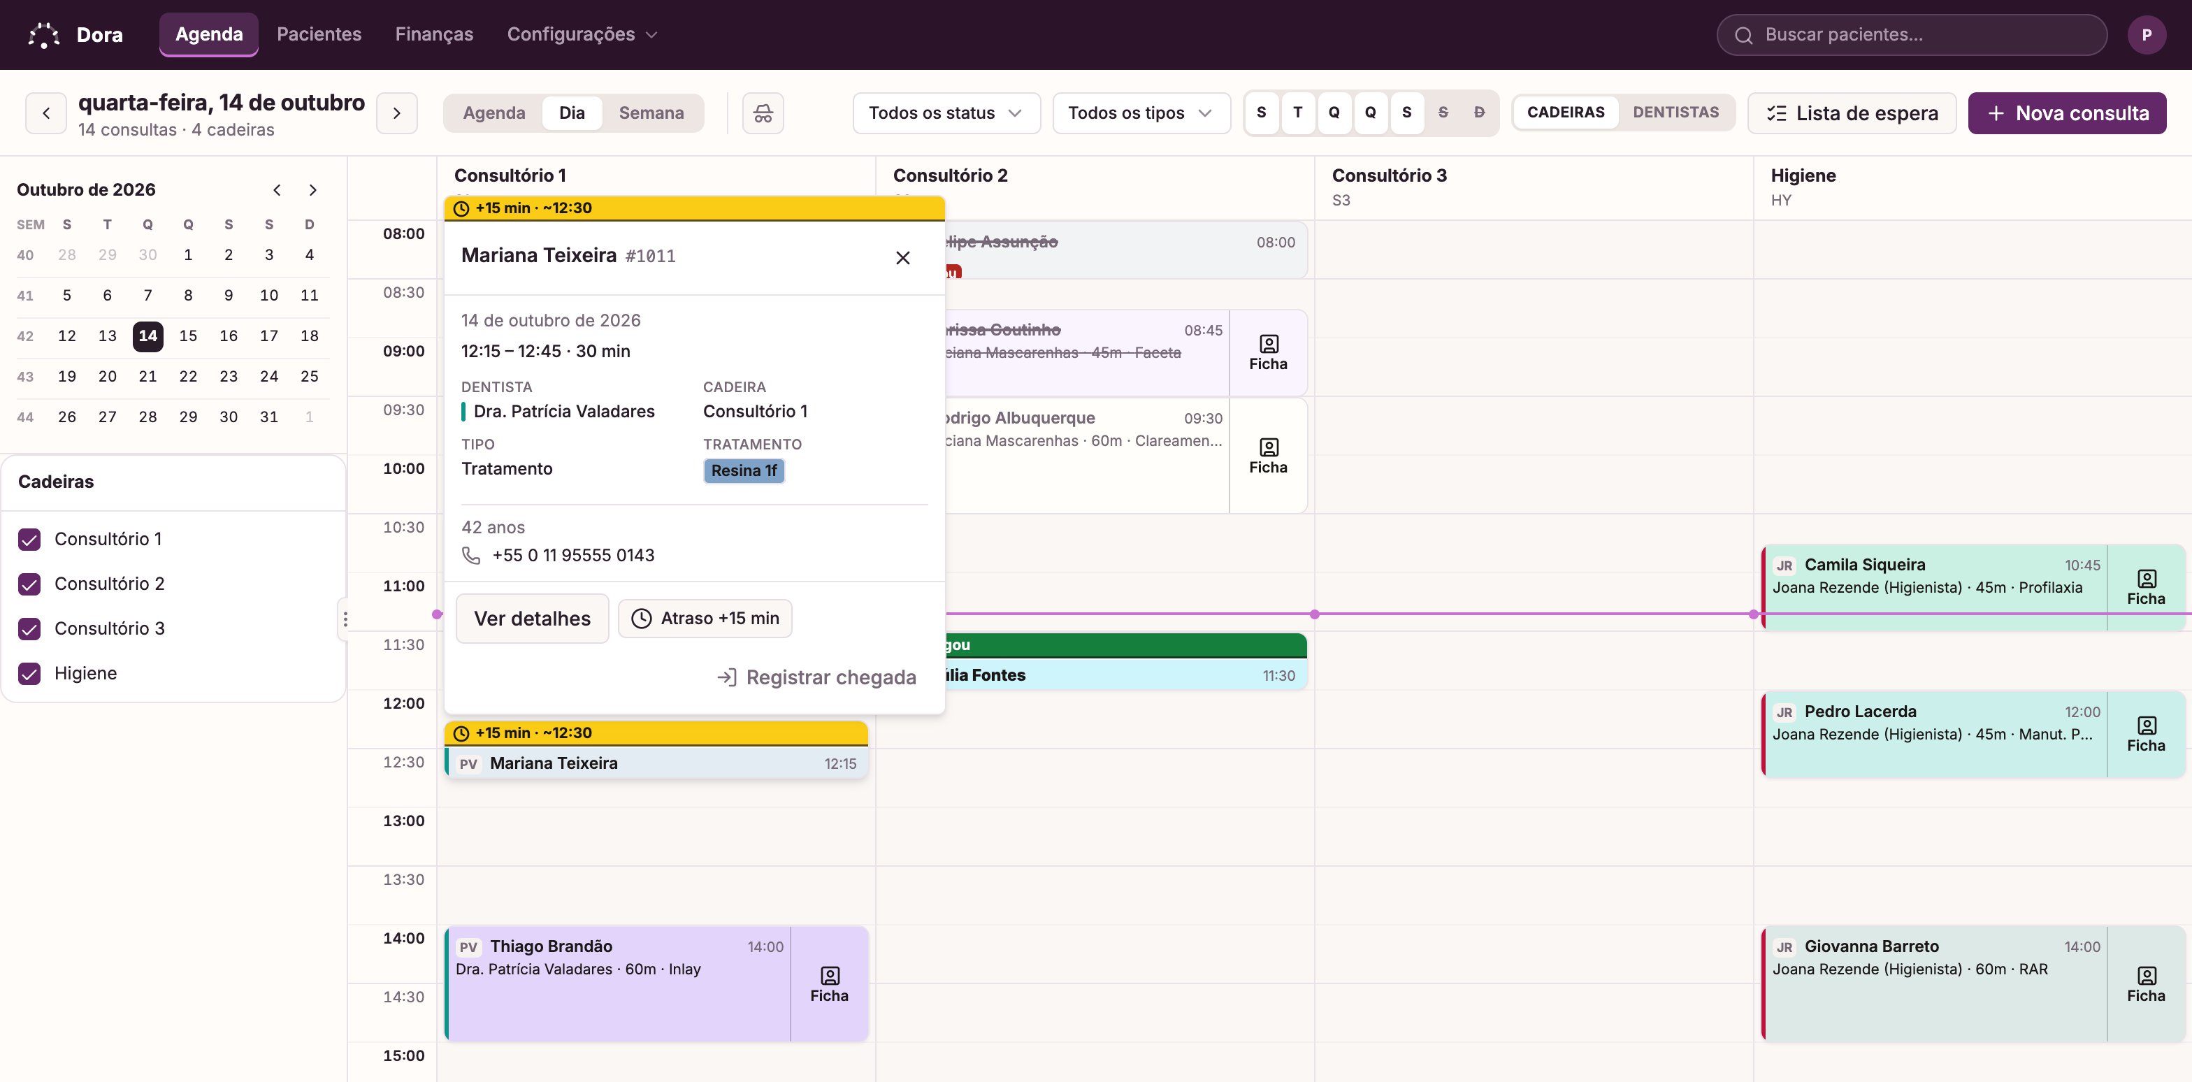Expand the Configurações menu
This screenshot has height=1082, width=2192.
coord(582,35)
